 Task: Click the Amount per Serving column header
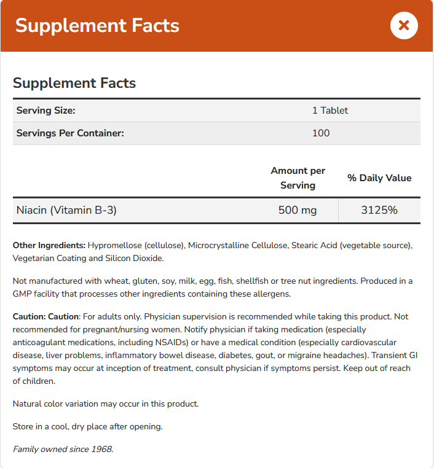click(x=298, y=177)
